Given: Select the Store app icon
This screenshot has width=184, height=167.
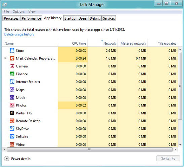Looking at the screenshot, I should pyautogui.click(x=12, y=51).
